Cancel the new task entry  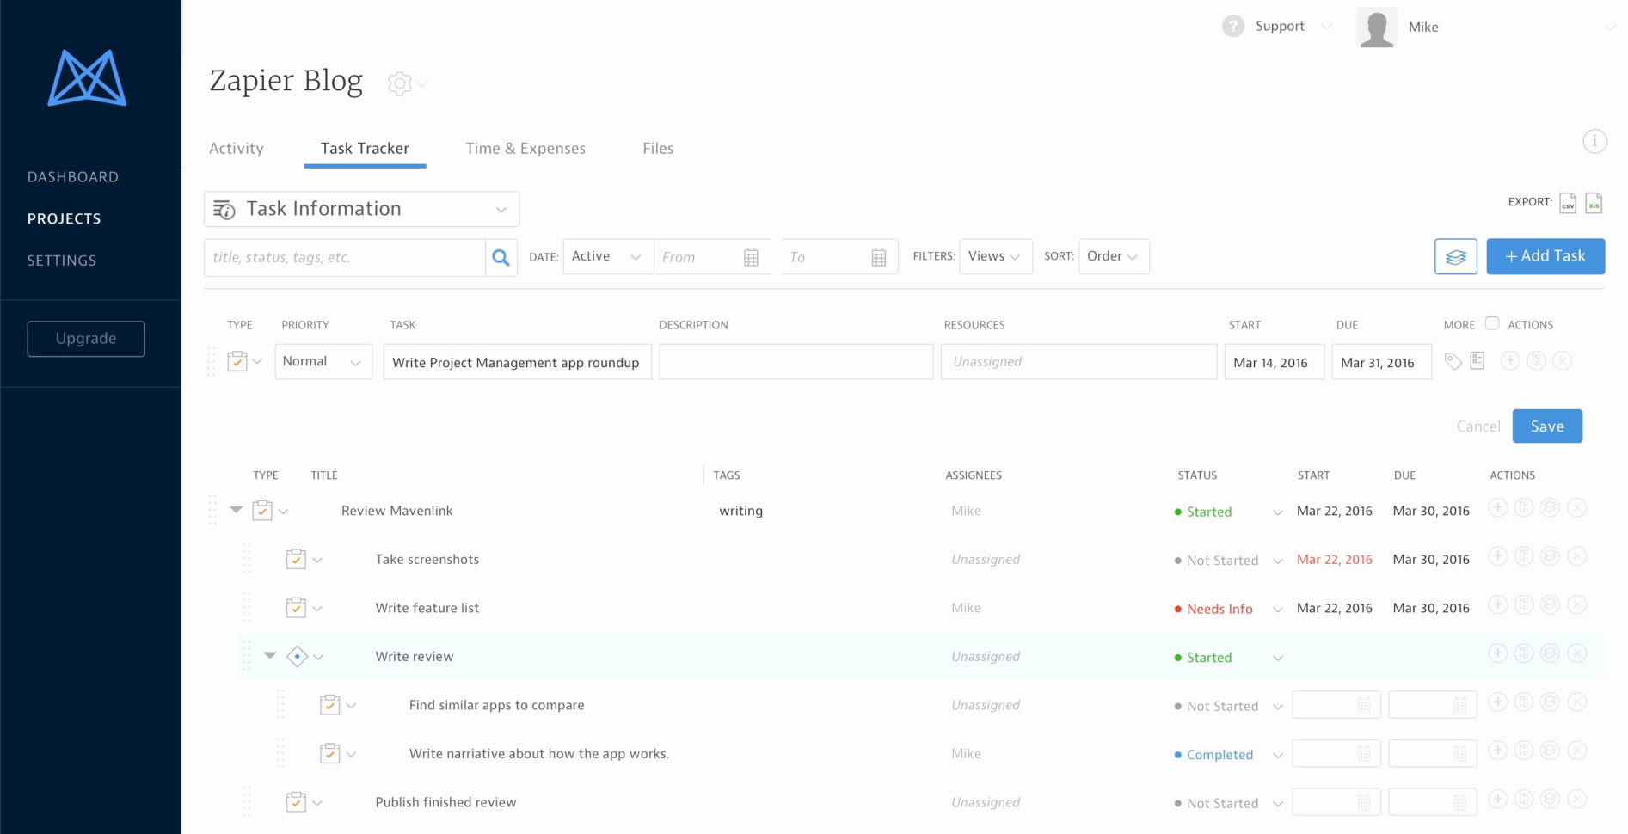(1478, 426)
